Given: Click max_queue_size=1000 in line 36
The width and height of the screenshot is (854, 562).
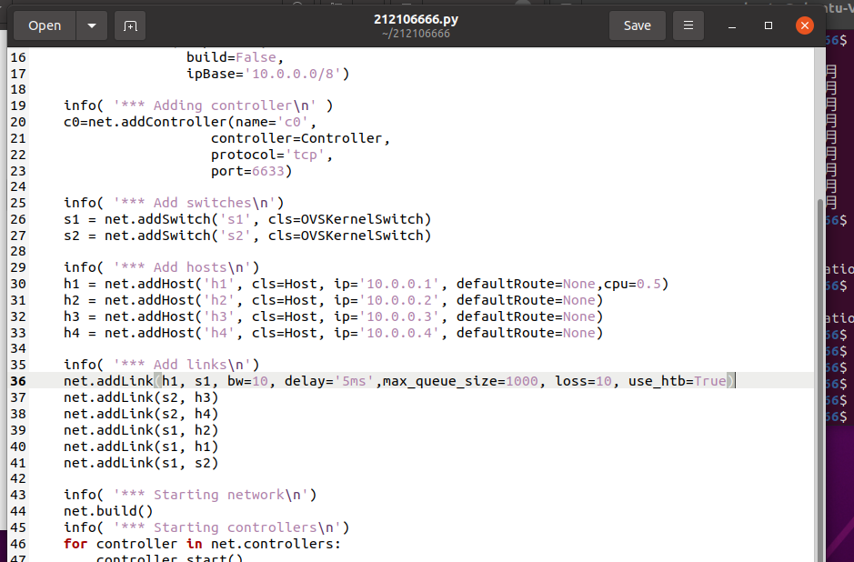Looking at the screenshot, I should (x=460, y=381).
